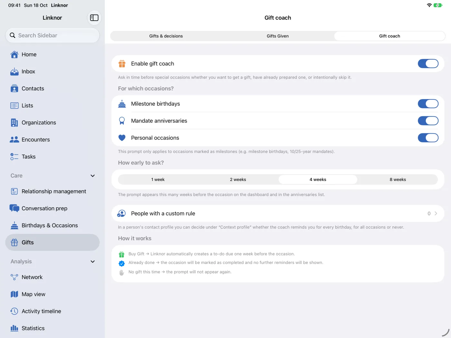451x338 pixels.
Task: Open Lists via its list icon
Action: (14, 106)
